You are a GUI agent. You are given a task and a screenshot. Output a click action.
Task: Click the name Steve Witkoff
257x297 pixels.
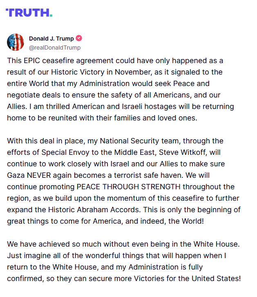click(182, 152)
